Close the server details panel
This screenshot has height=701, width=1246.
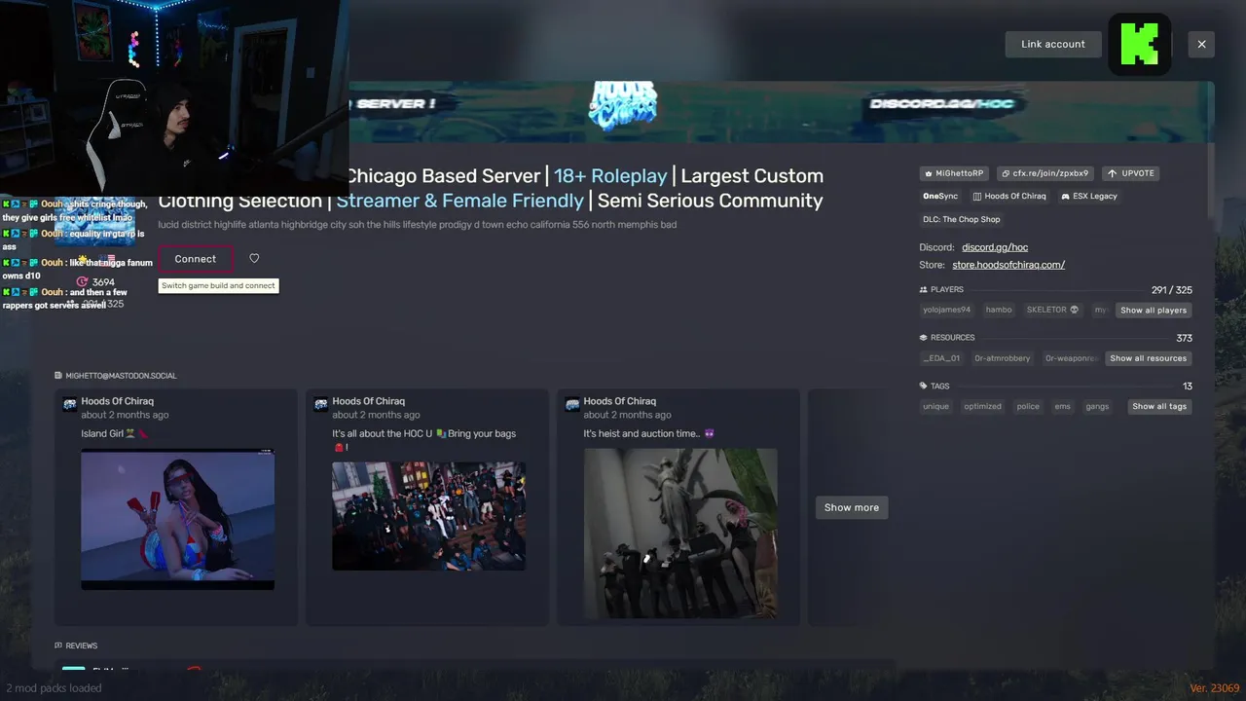(x=1201, y=44)
